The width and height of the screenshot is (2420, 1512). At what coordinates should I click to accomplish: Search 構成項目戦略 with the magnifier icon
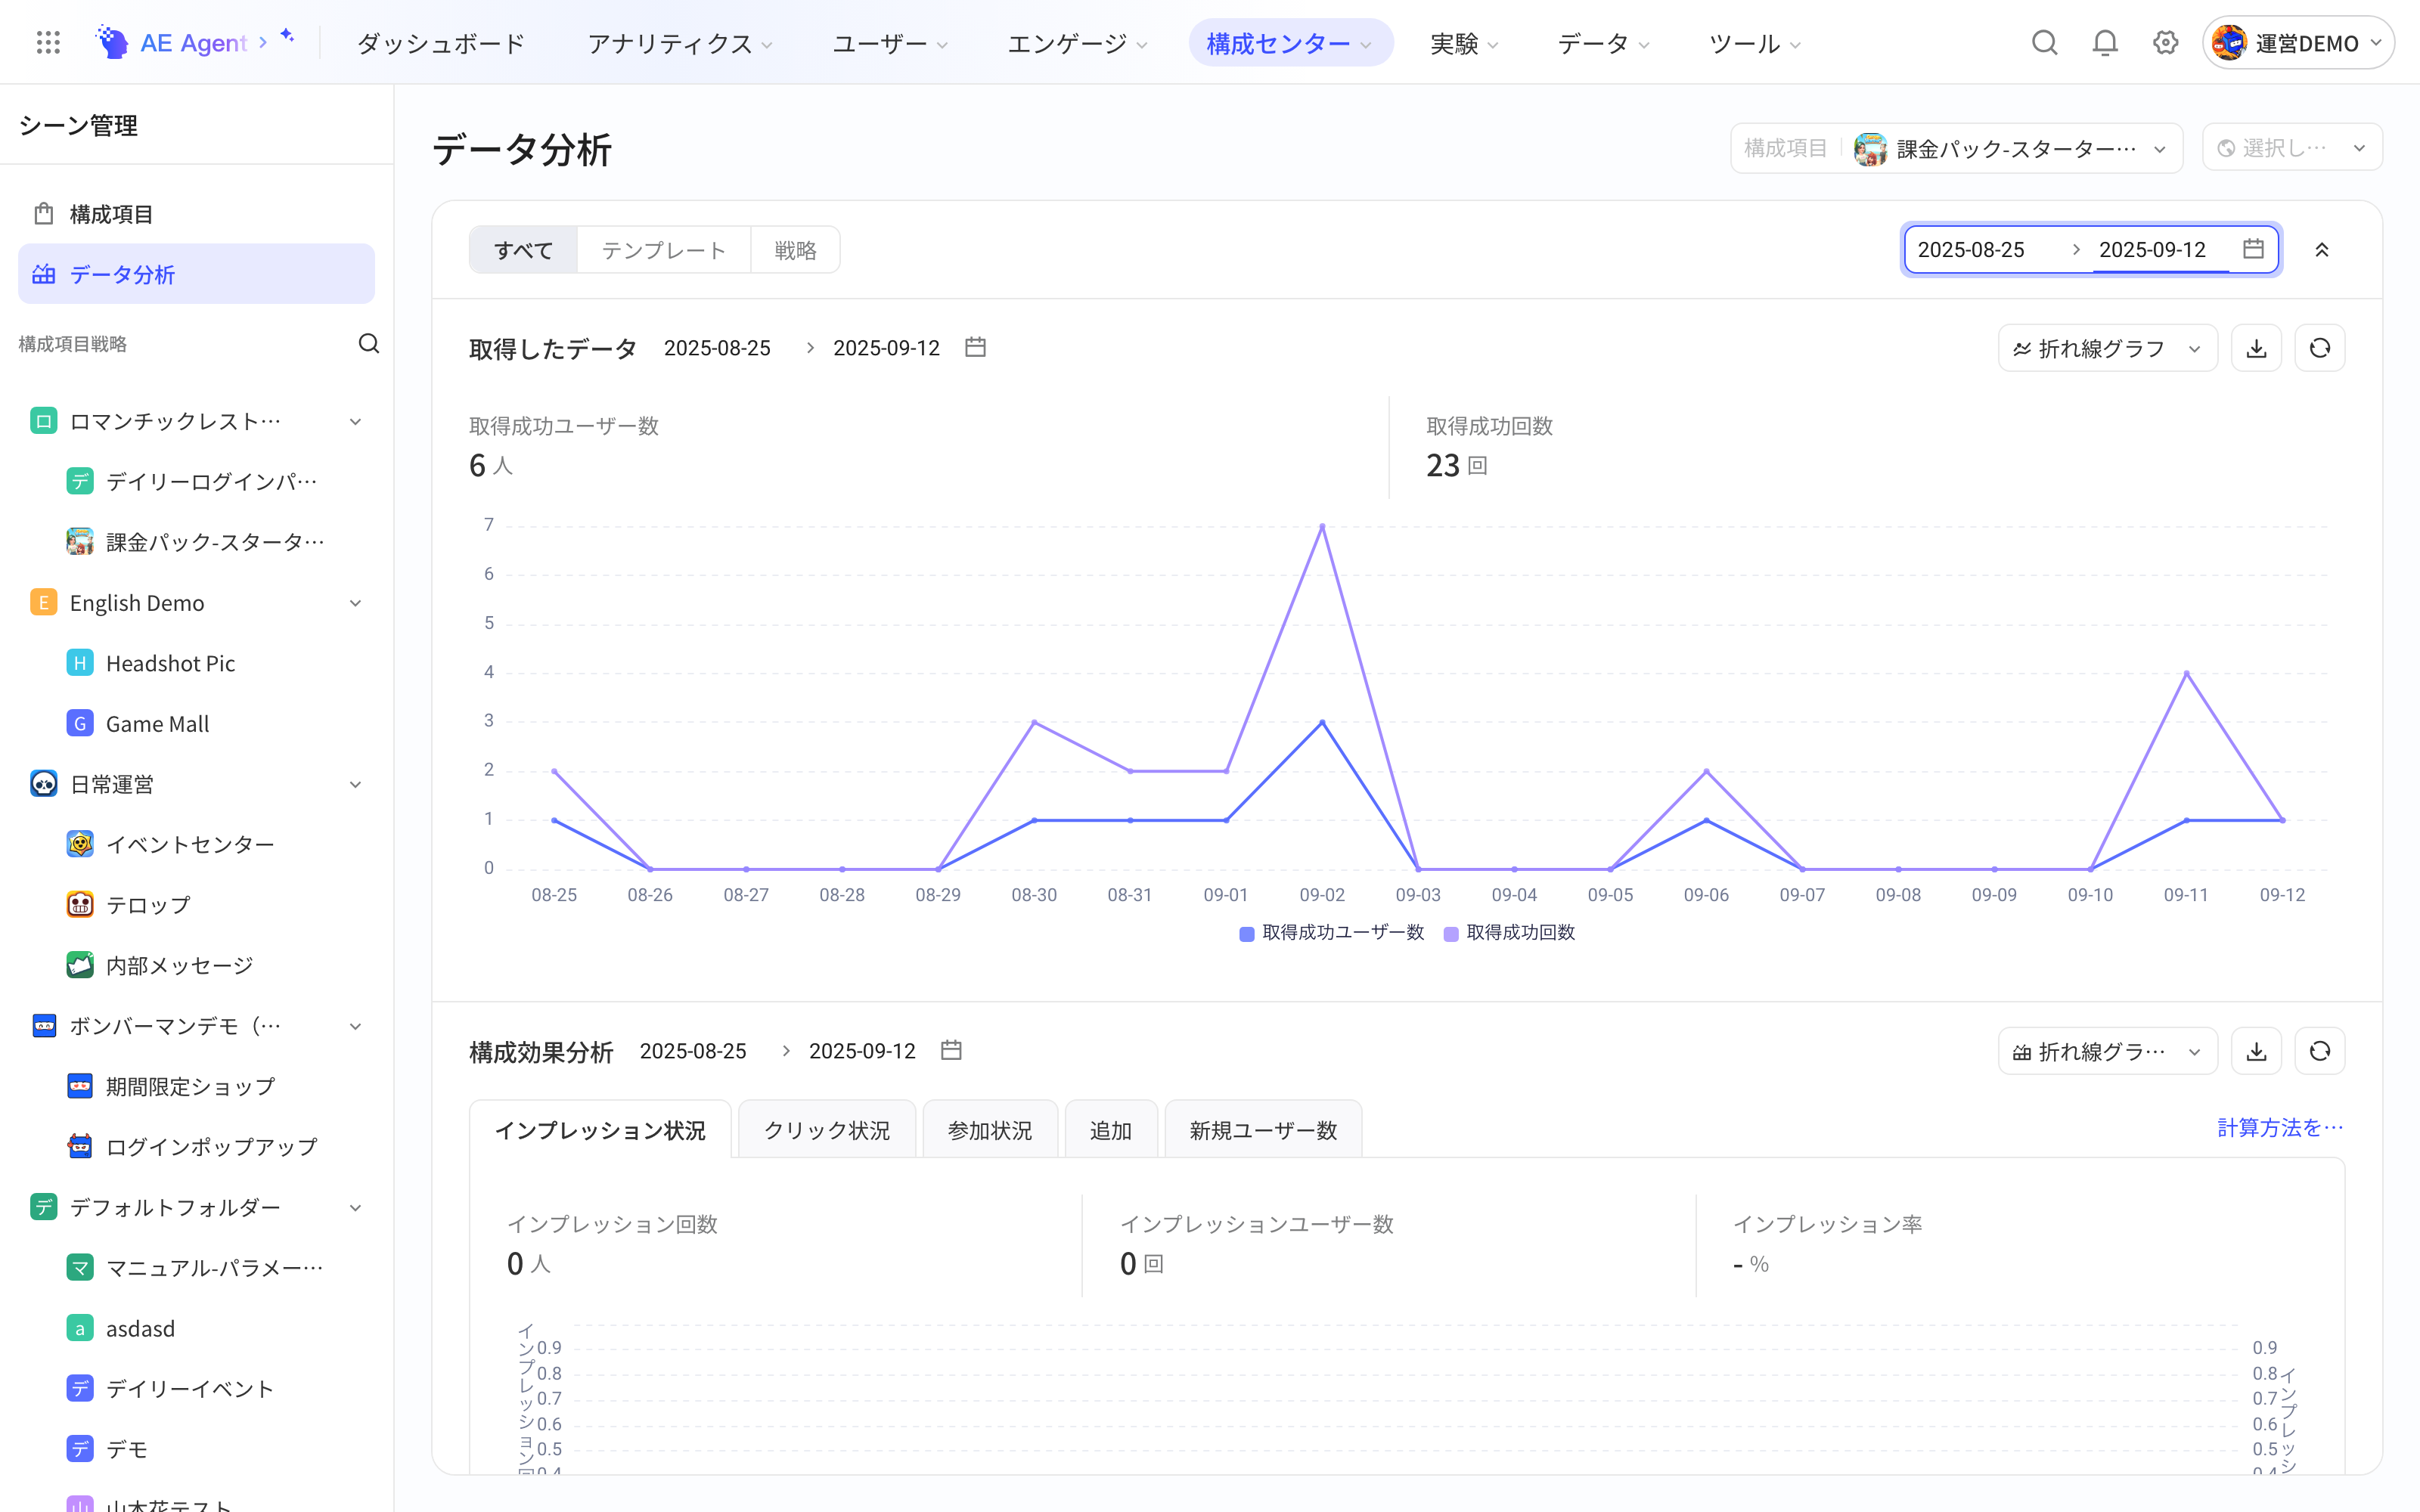point(369,344)
